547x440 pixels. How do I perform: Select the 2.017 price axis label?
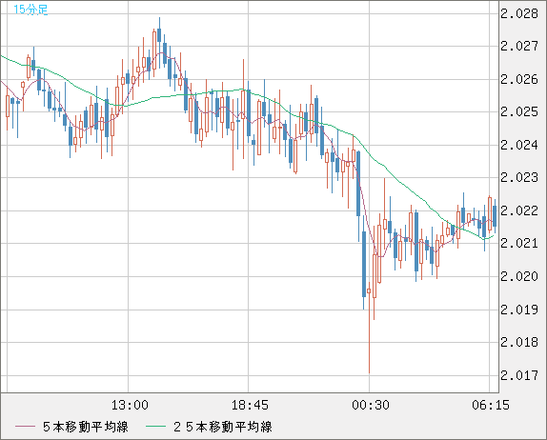point(519,375)
